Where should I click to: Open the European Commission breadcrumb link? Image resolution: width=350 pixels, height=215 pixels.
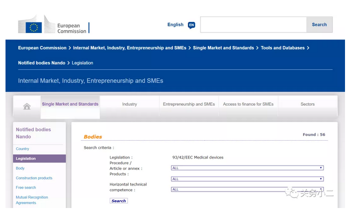tap(42, 48)
